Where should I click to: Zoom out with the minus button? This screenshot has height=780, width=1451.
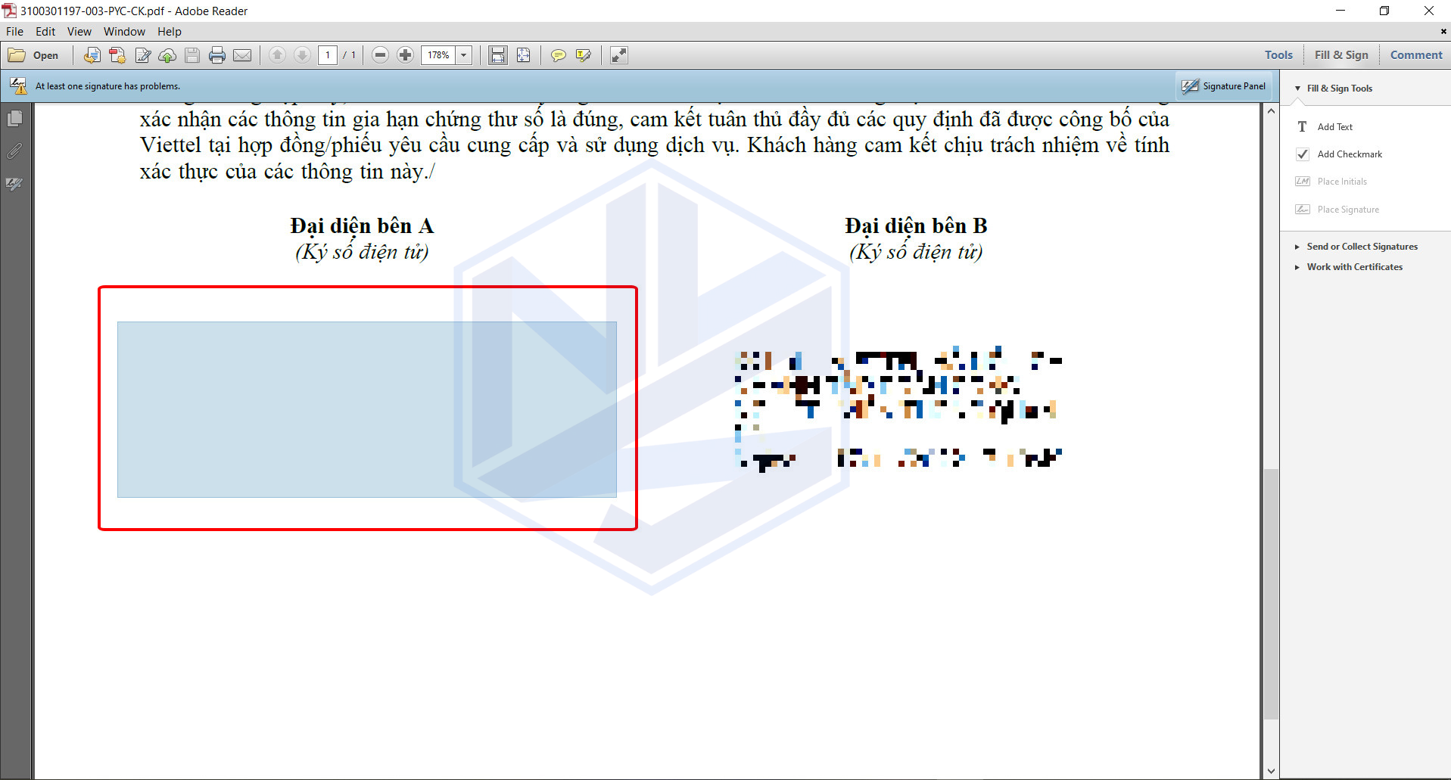(381, 55)
